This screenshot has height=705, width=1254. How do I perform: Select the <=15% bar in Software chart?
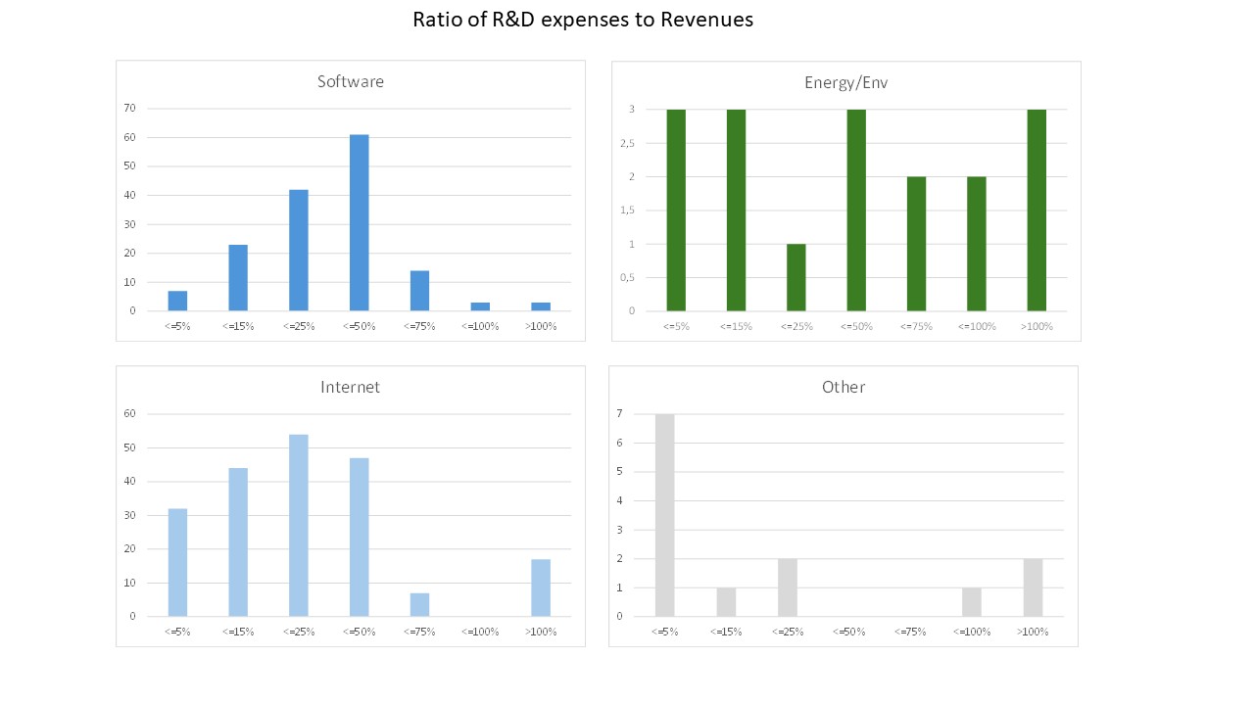[x=238, y=278]
